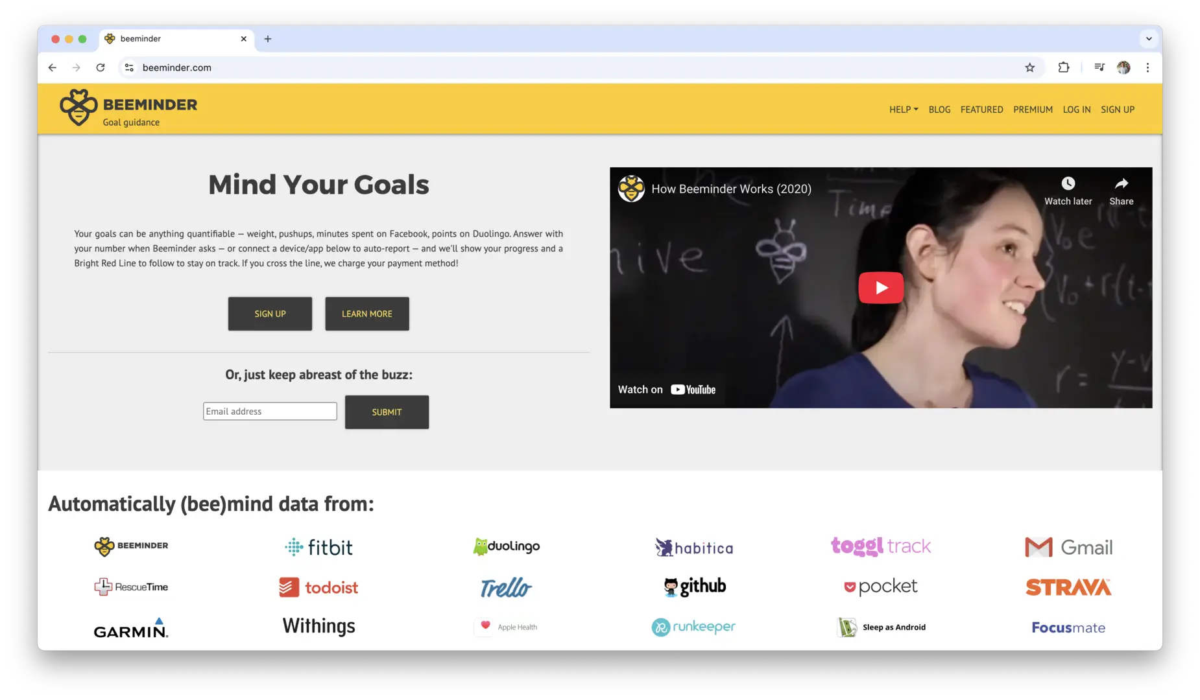Click the SUBMIT button
1200x700 pixels.
[387, 412]
